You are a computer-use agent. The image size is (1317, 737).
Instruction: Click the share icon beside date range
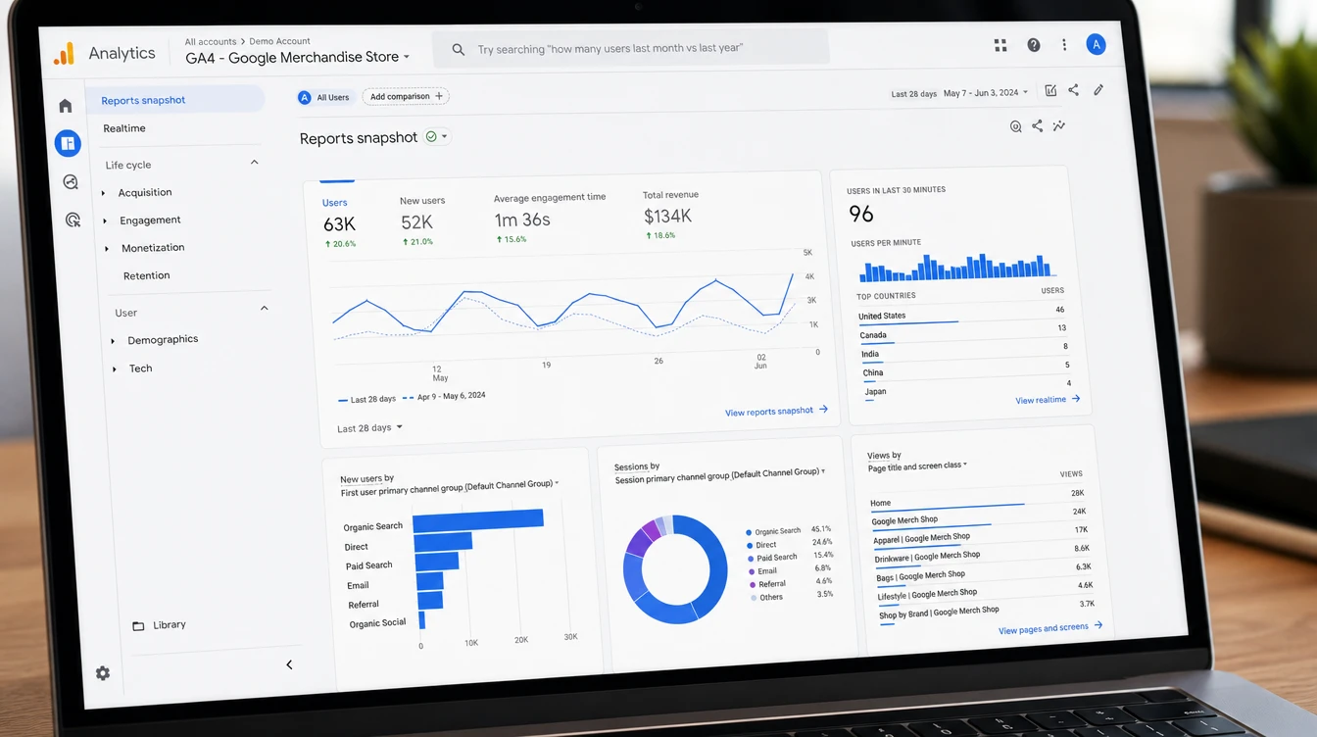pos(1073,90)
